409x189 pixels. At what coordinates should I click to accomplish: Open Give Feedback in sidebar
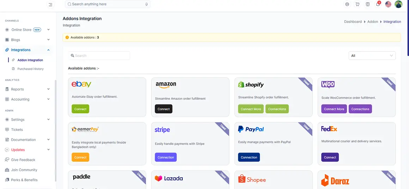(23, 160)
